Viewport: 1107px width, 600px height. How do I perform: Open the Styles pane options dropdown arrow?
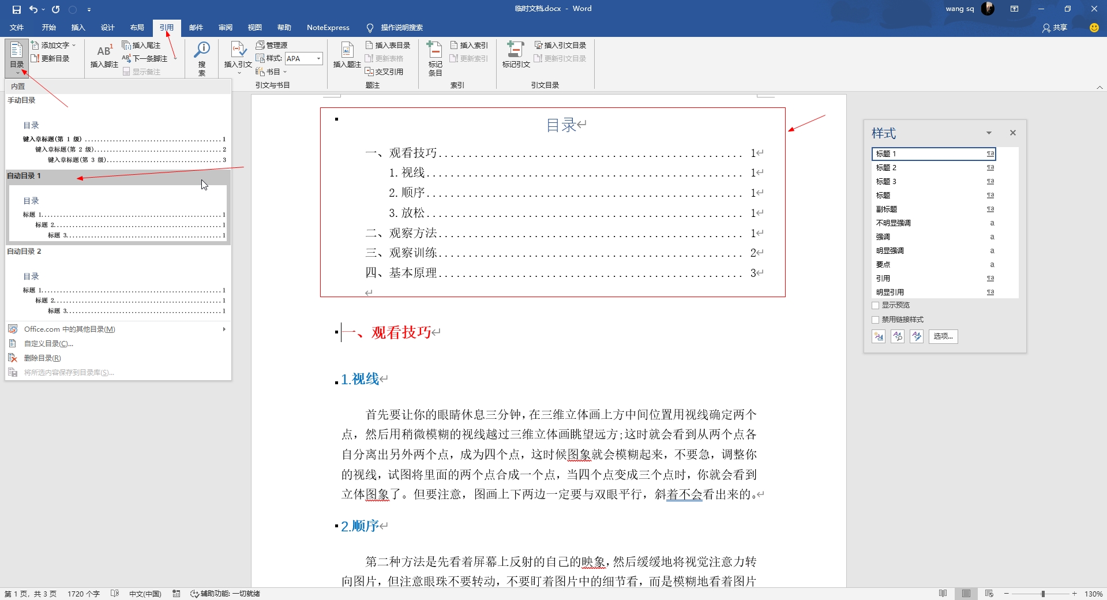click(x=989, y=133)
